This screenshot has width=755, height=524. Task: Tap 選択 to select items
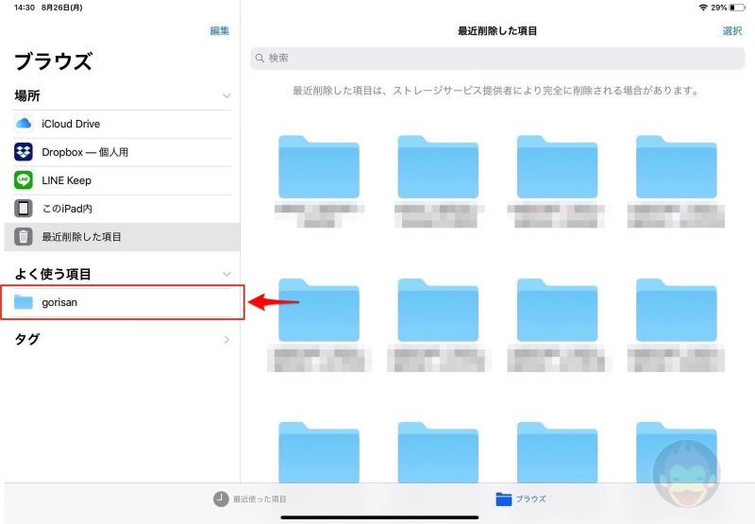point(732,31)
